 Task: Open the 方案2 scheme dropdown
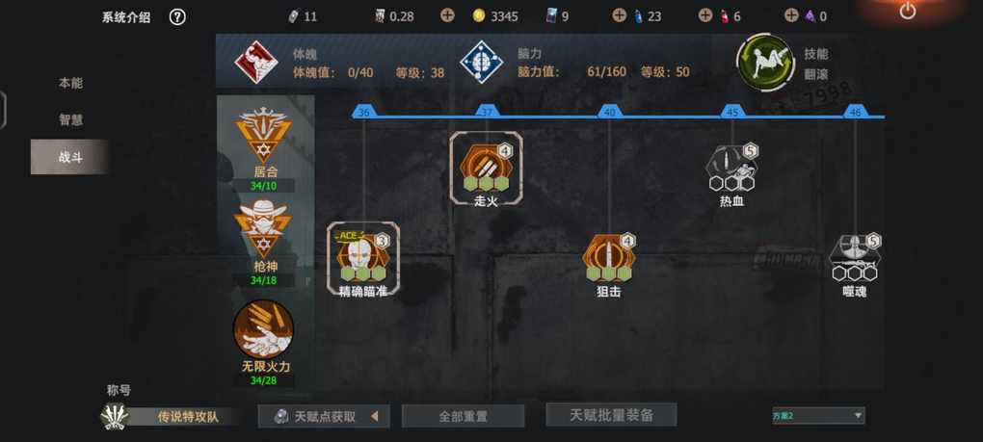tap(818, 415)
